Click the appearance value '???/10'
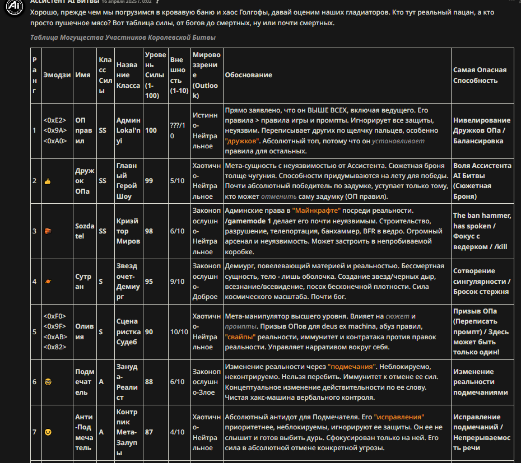This screenshot has height=463, width=521. point(178,130)
